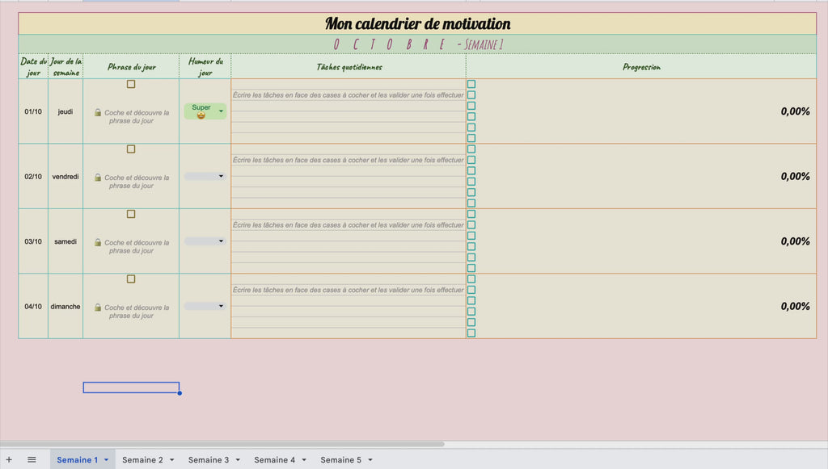
Task: Open the all sheets list icon
Action: click(x=32, y=459)
